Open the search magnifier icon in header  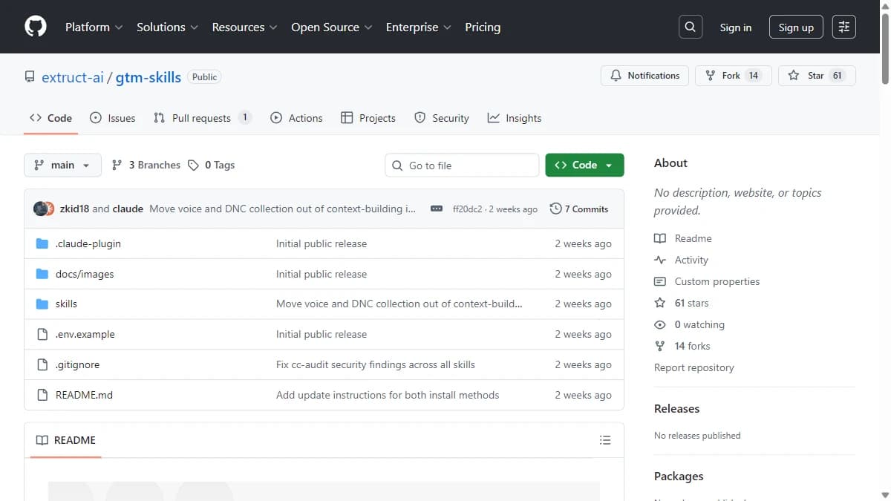click(691, 27)
